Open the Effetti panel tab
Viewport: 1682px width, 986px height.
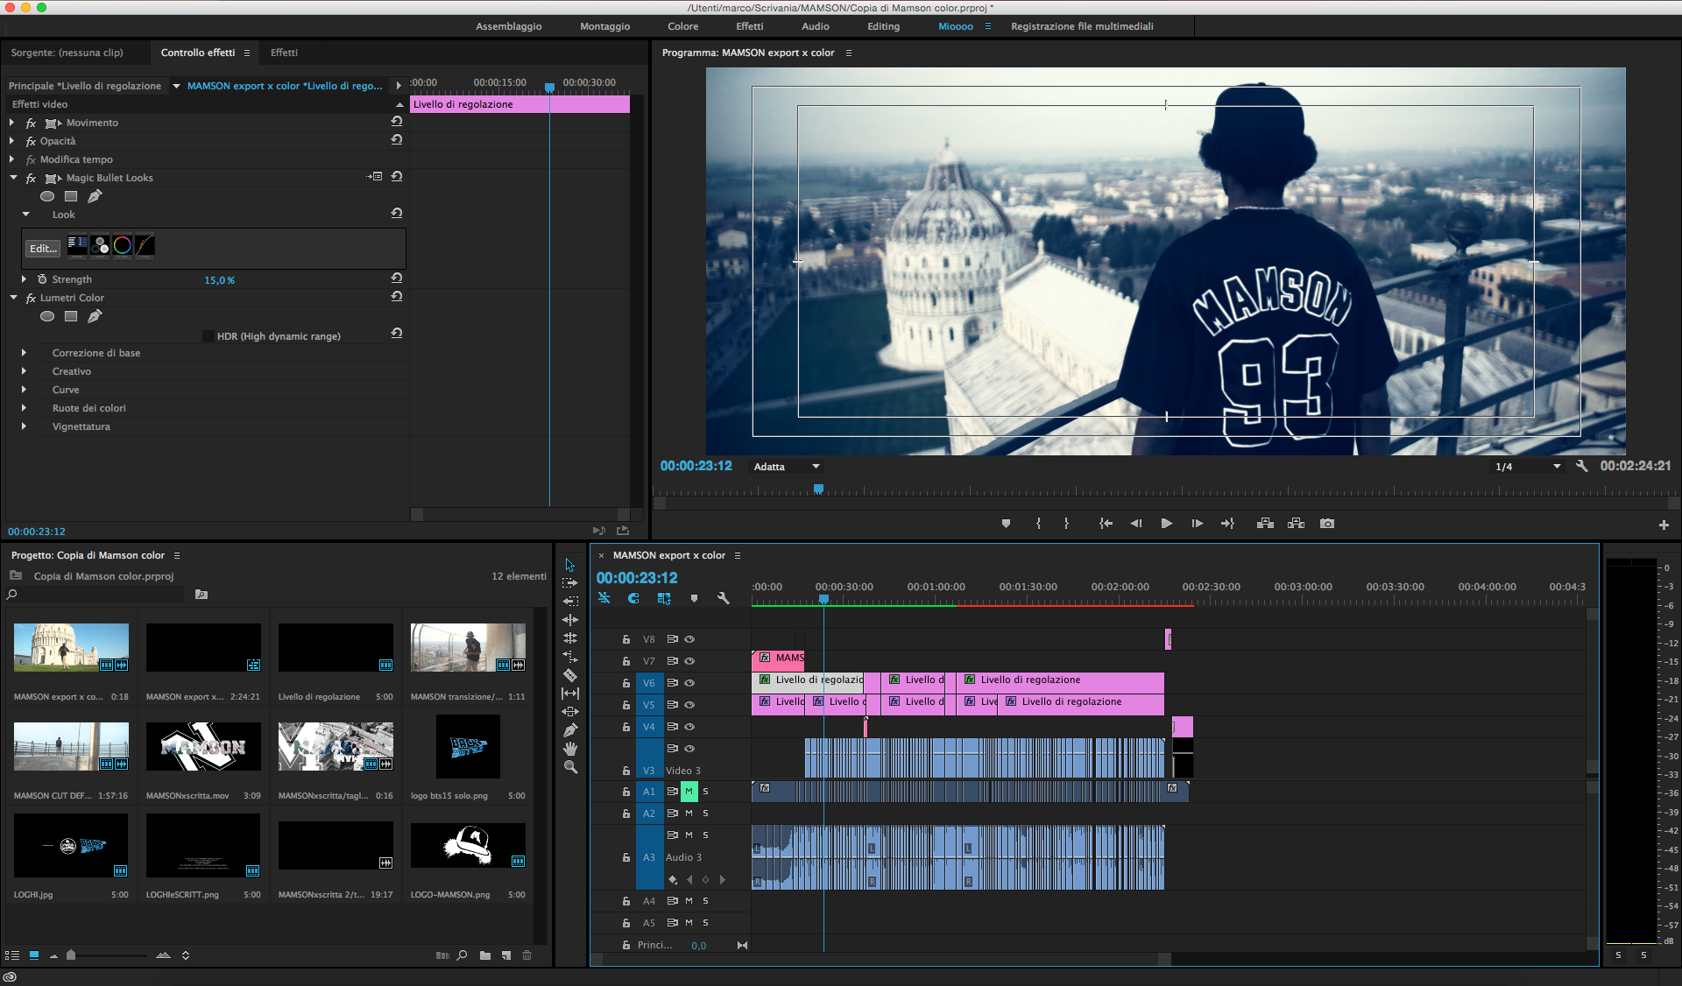[284, 53]
